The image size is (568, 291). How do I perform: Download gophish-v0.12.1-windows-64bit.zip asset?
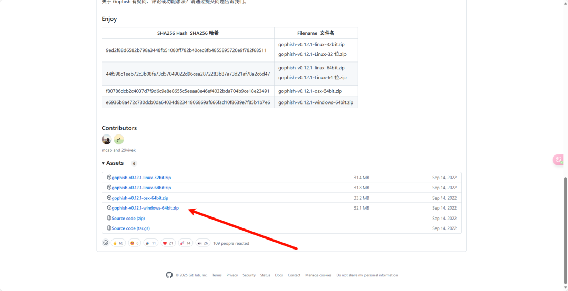click(145, 208)
